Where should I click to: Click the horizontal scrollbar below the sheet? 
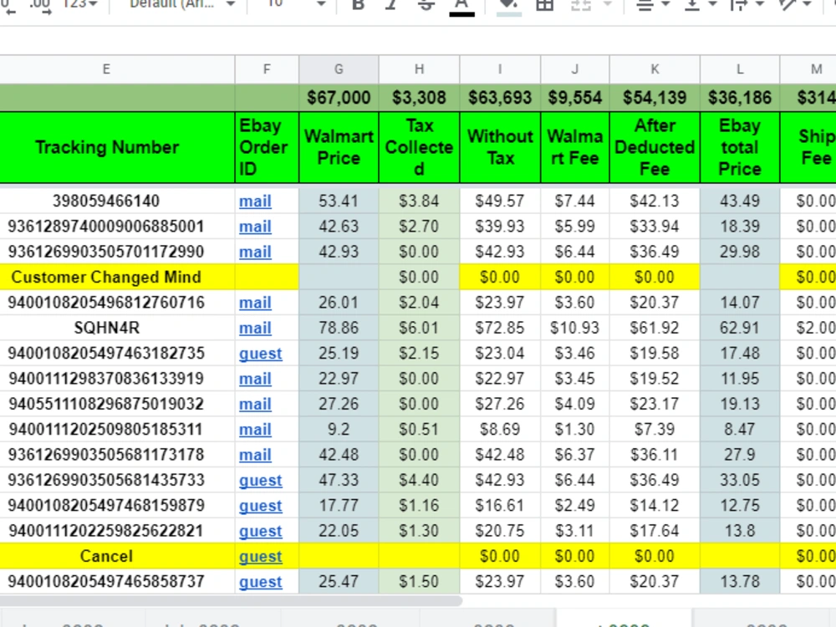point(231,601)
